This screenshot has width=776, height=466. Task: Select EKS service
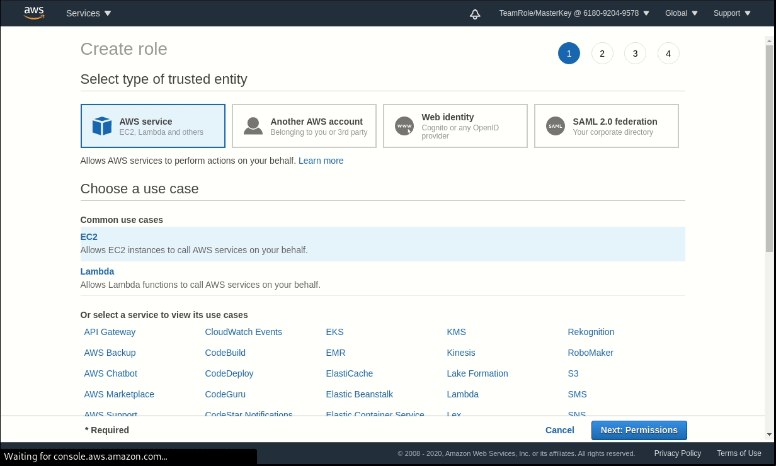click(334, 332)
